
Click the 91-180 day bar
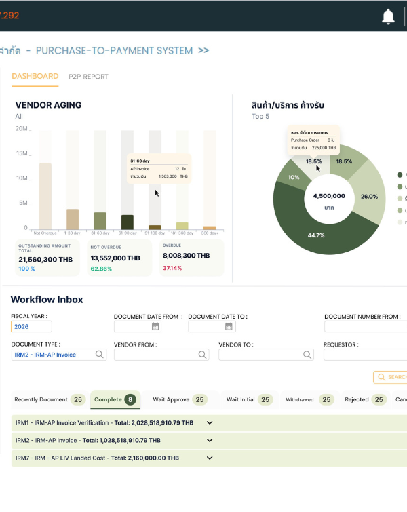tap(155, 227)
